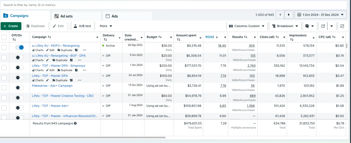This screenshot has width=351, height=143.
Task: Enable the Makesense - Adv+ Campaign toggle
Action: pos(19,87)
